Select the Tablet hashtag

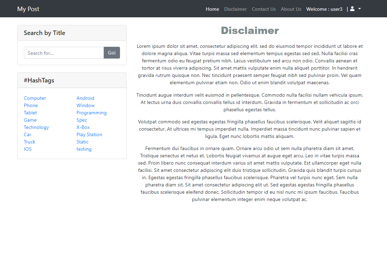[x=30, y=113]
